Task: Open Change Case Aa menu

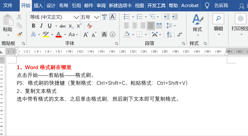Action: click(x=73, y=34)
